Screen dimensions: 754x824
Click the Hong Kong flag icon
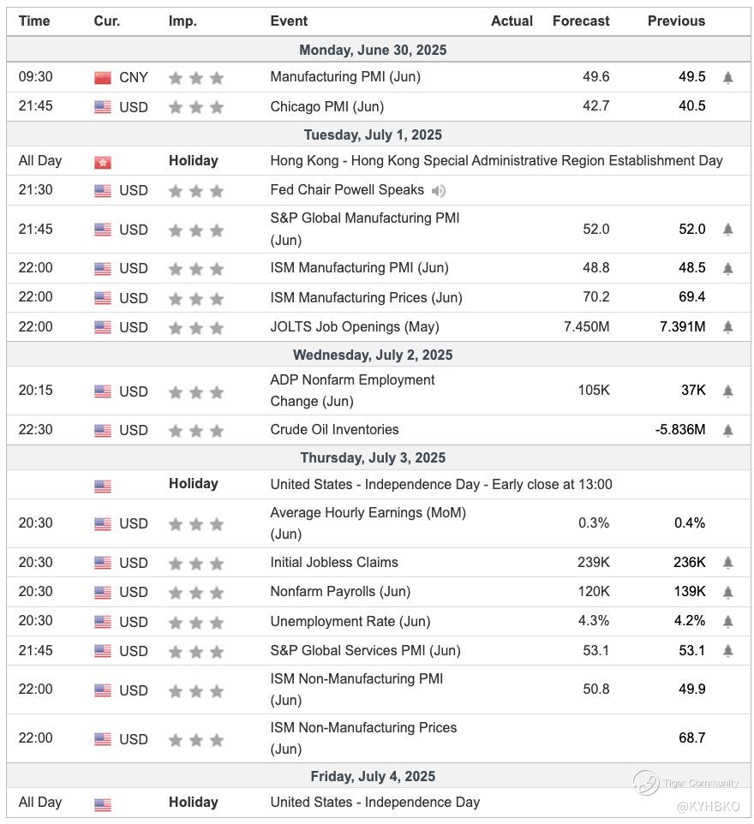coord(103,162)
